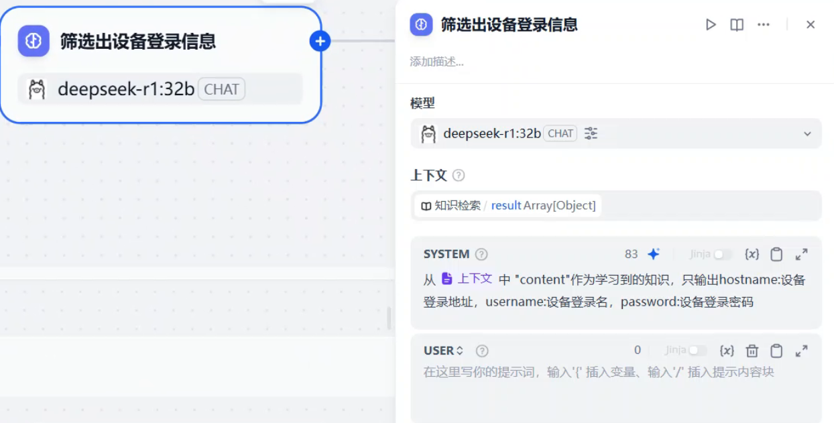Select the 筛选出设备登录信息 canvas node title

(138, 42)
